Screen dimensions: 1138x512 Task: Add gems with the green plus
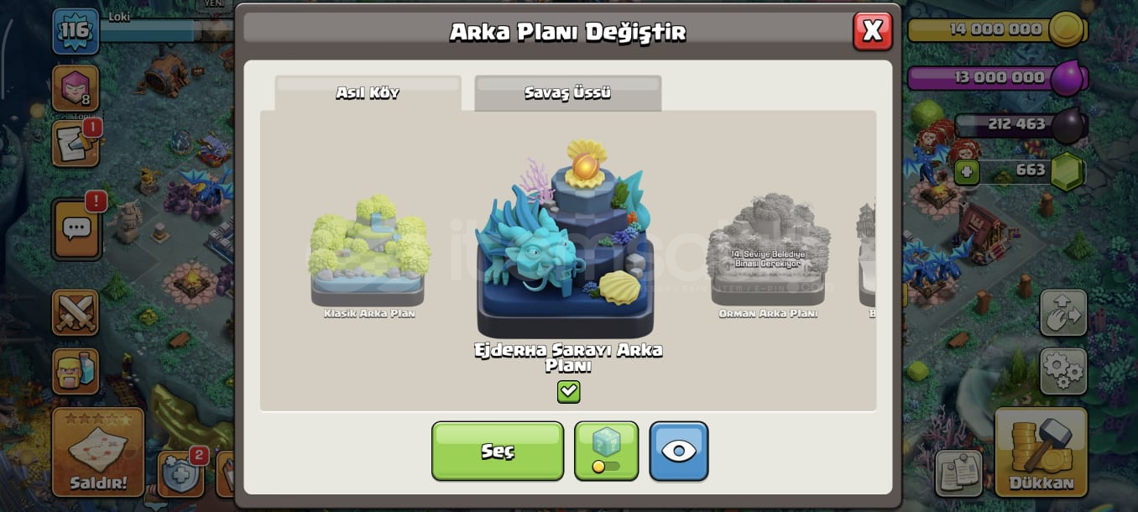pyautogui.click(x=967, y=173)
